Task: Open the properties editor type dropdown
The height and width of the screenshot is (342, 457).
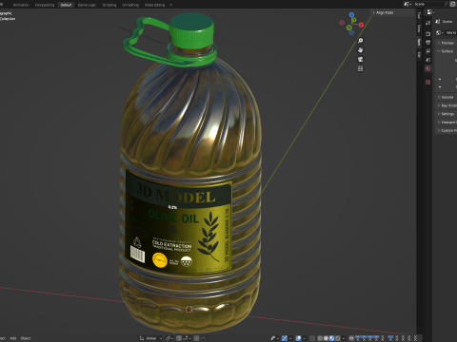Action: 430,12
